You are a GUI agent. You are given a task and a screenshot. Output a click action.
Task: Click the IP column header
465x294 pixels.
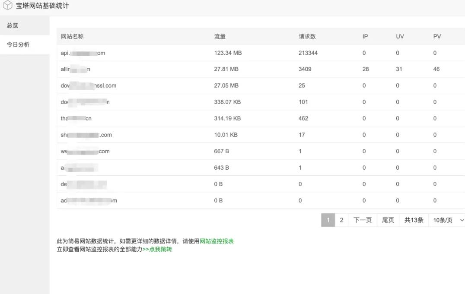pos(364,36)
